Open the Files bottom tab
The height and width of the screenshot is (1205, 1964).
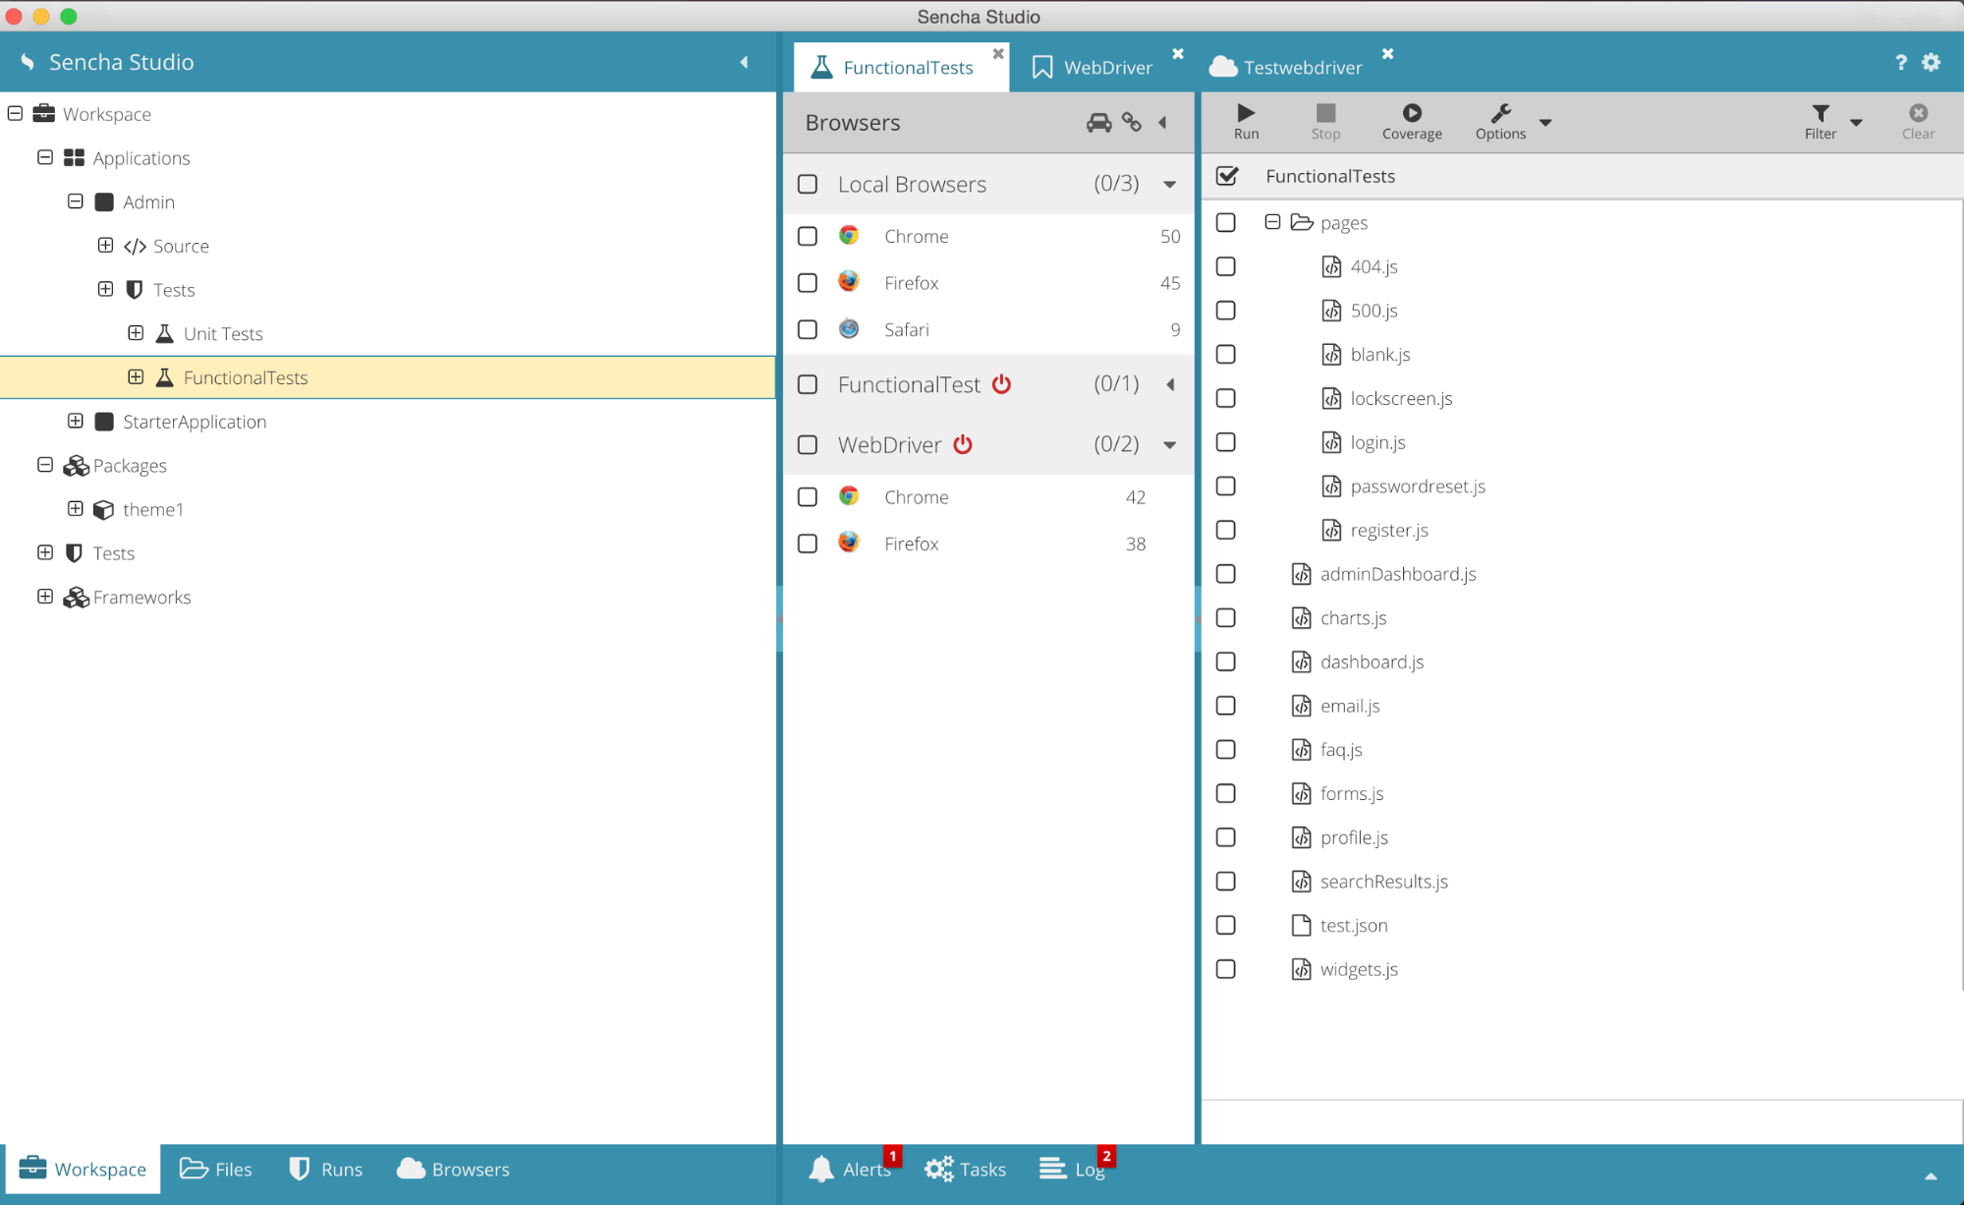(x=216, y=1169)
